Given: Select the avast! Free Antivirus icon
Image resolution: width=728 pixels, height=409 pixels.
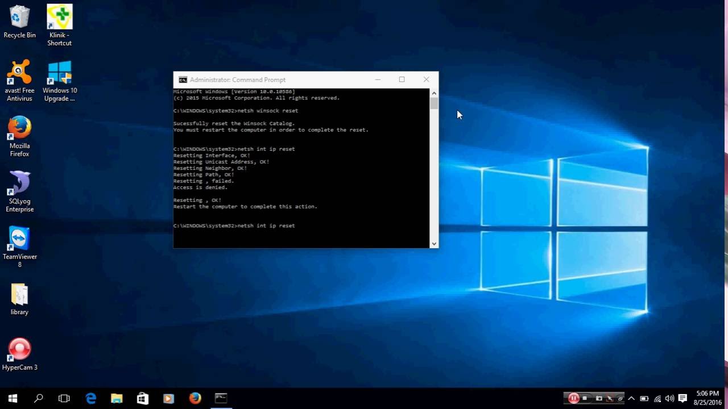Looking at the screenshot, I should coord(19,81).
